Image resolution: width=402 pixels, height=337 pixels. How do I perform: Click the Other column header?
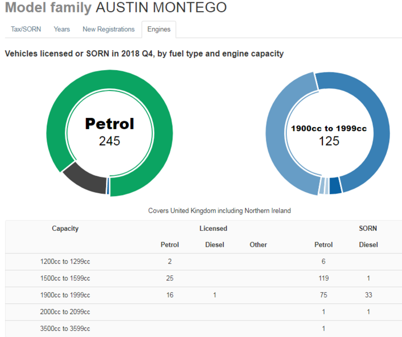tap(258, 245)
